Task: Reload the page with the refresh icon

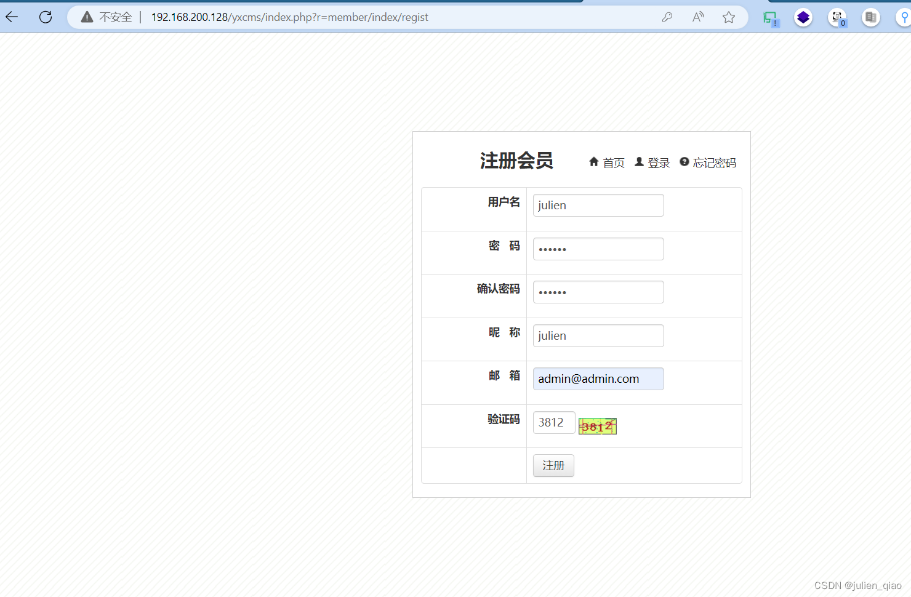Action: [46, 17]
